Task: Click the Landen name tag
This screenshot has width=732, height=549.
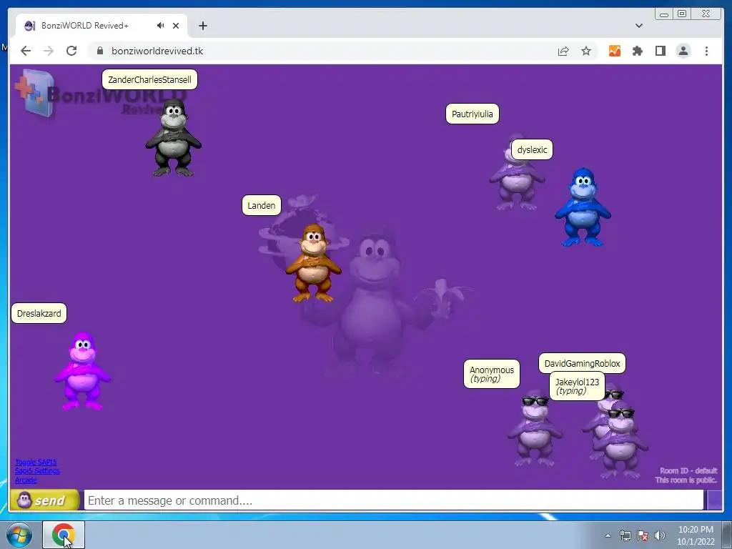Action: (262, 205)
